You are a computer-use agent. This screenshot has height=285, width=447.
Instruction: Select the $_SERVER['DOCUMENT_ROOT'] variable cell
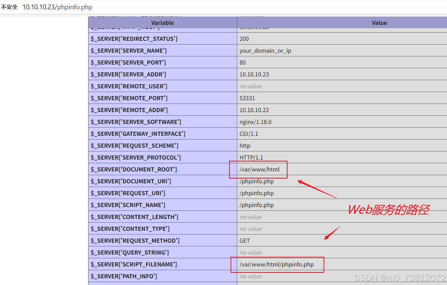[x=163, y=169]
